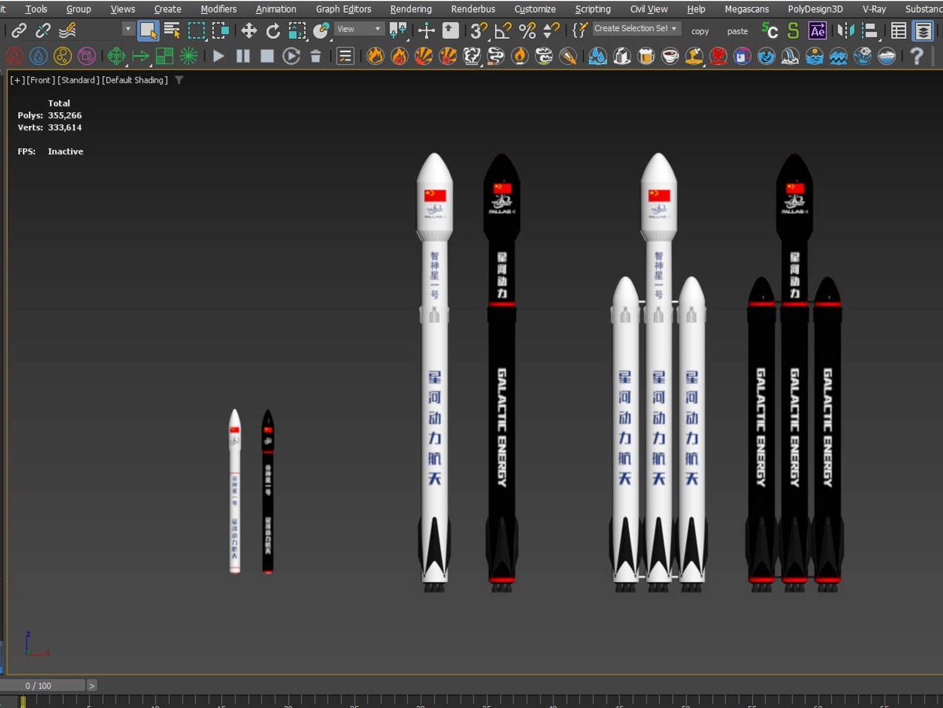Toggle Keyboard Shortcut Override
Image resolution: width=943 pixels, height=708 pixels.
tap(451, 30)
